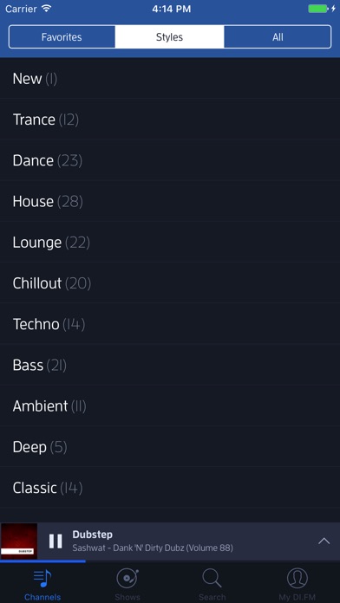Expand the now playing mini player
The height and width of the screenshot is (603, 340).
[324, 541]
